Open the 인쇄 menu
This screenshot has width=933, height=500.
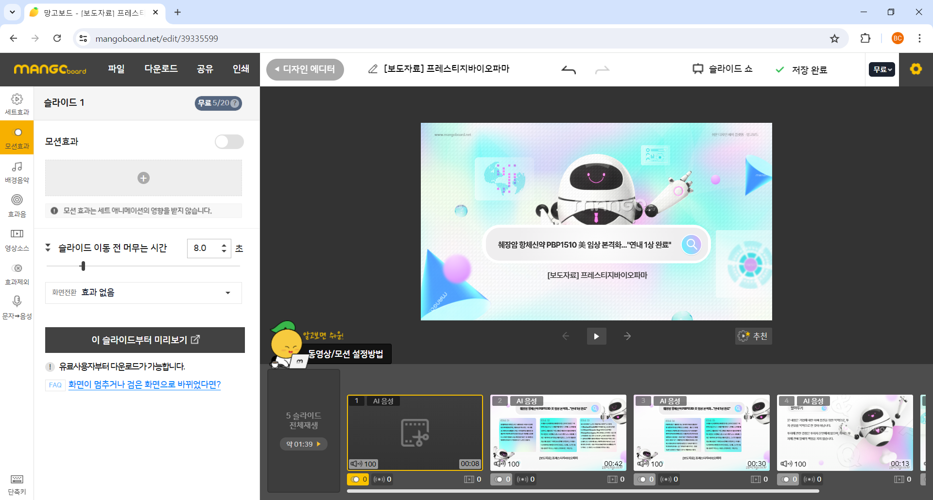pos(241,69)
